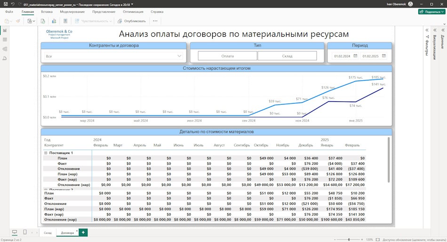Click the Refresh data icon
The width and height of the screenshot is (447, 242).
(43, 21)
